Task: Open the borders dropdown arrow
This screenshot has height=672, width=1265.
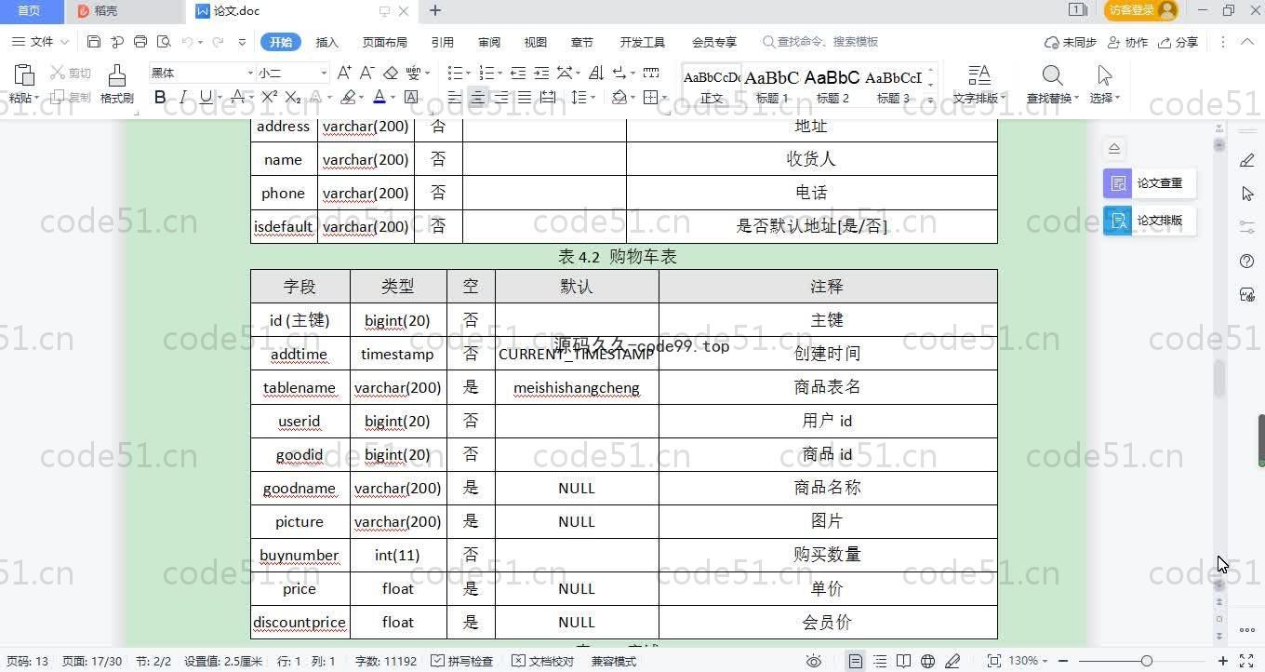Action: click(x=664, y=98)
